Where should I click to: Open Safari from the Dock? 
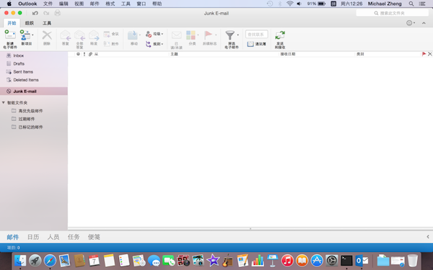(50, 261)
